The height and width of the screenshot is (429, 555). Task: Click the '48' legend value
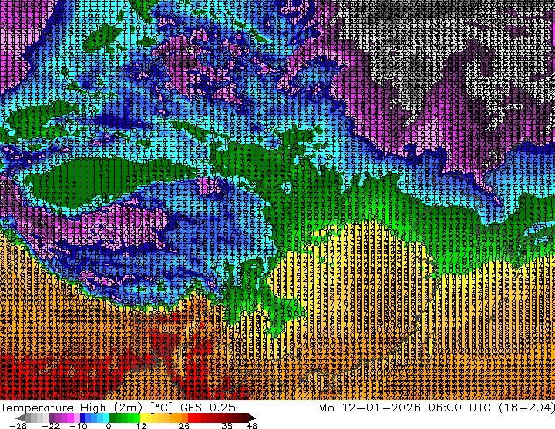[x=252, y=425]
